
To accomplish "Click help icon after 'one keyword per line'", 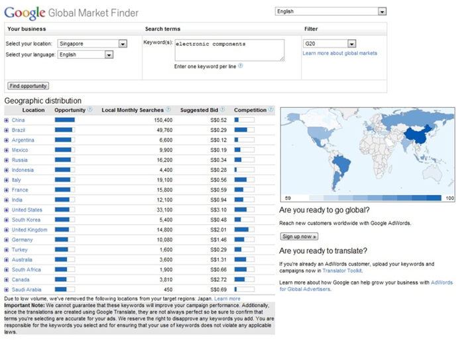I will tap(240, 66).
